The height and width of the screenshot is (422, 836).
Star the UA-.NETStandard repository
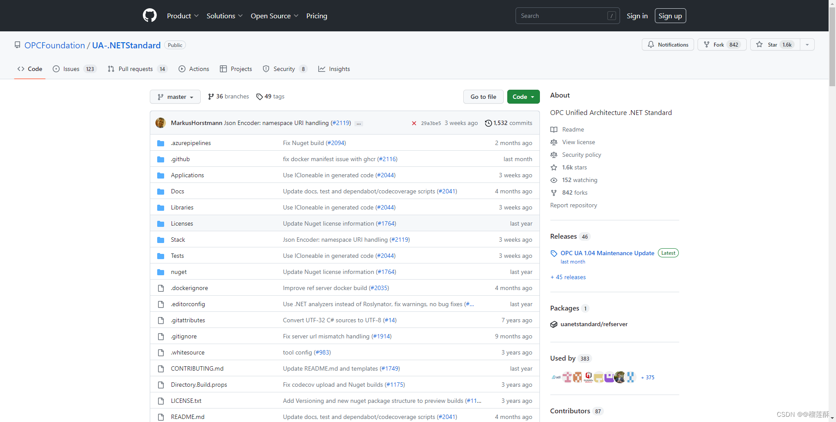775,44
